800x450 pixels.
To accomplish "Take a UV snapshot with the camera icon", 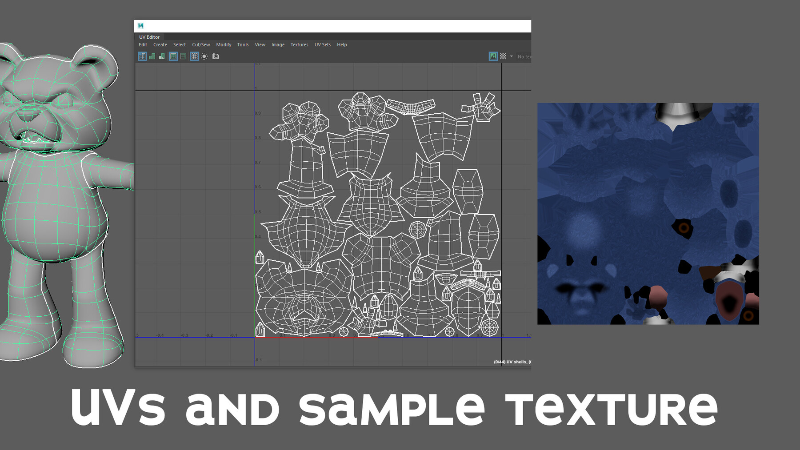I will pyautogui.click(x=216, y=56).
